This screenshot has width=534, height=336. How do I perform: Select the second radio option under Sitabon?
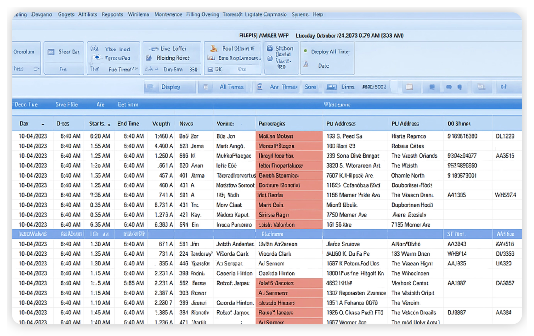tap(270, 58)
